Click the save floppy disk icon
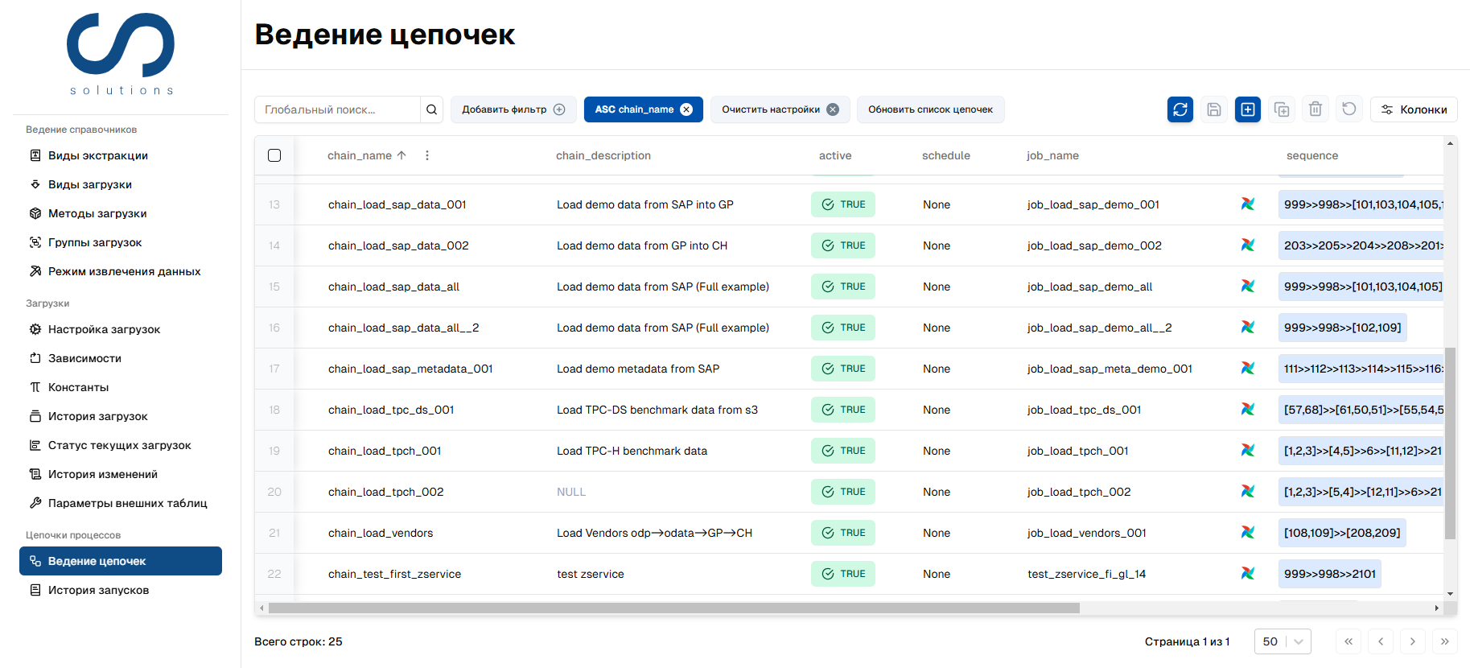 [1213, 109]
